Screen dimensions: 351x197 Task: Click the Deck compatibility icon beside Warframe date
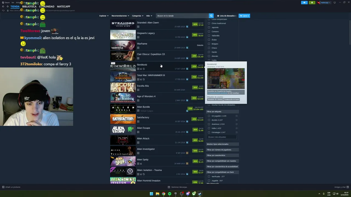tap(187, 48)
